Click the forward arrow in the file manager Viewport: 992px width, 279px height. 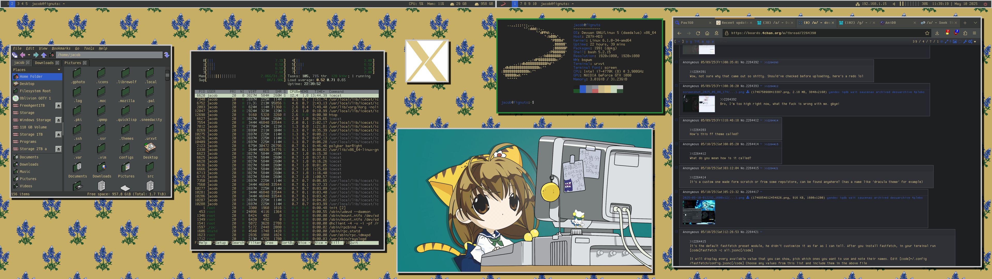tap(36, 55)
